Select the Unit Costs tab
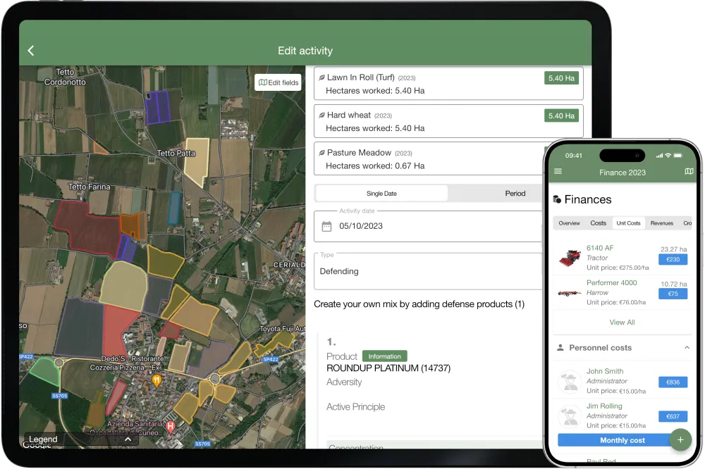Viewport: 705px width, 469px height. tap(628, 223)
